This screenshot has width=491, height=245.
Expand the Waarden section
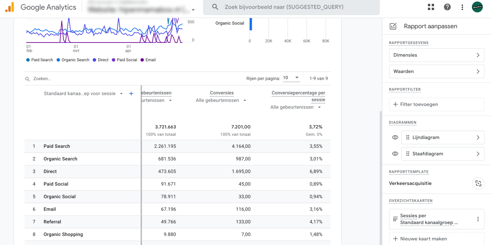tap(436, 71)
